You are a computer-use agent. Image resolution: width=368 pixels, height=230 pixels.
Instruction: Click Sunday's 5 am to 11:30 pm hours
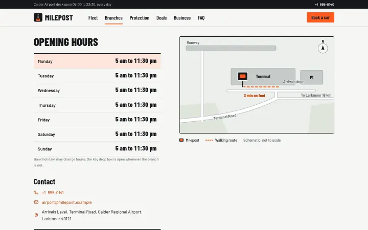pyautogui.click(x=136, y=149)
